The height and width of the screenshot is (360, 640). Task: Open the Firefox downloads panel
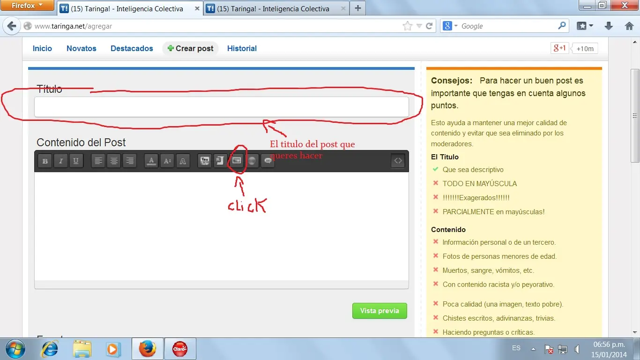[x=609, y=26]
